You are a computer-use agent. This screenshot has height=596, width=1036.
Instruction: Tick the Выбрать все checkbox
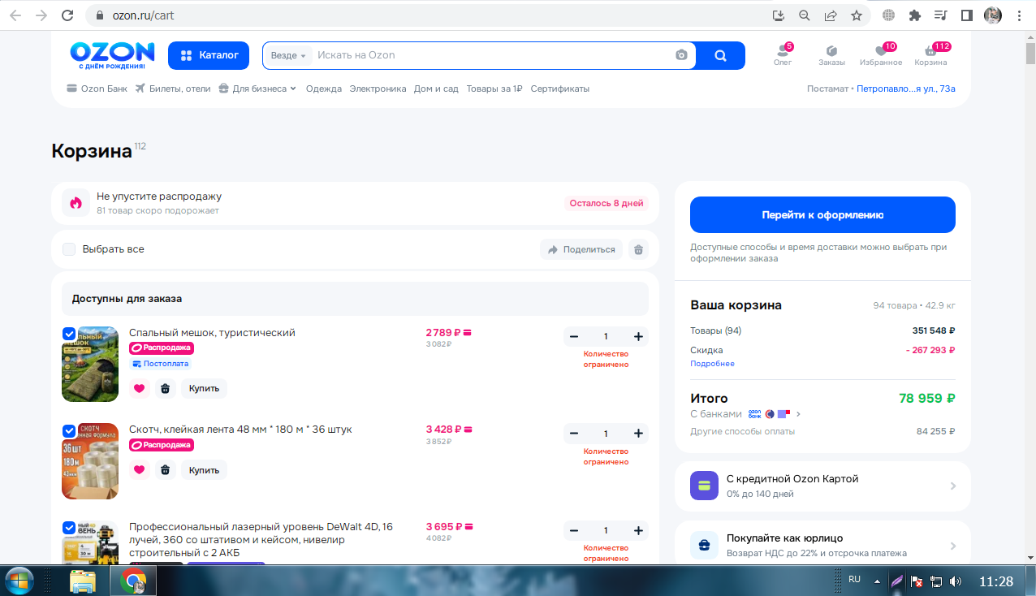point(69,249)
